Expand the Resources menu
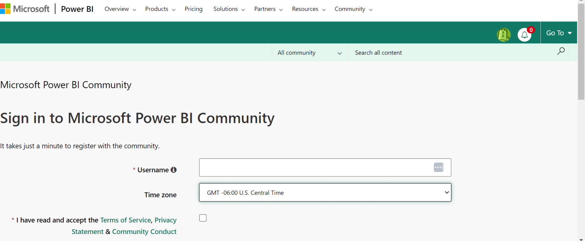This screenshot has height=241, width=585. 309,9
